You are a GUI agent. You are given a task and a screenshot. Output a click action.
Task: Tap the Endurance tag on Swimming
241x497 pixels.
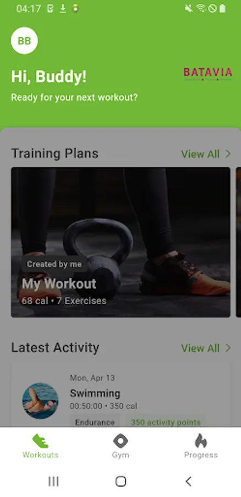(95, 422)
